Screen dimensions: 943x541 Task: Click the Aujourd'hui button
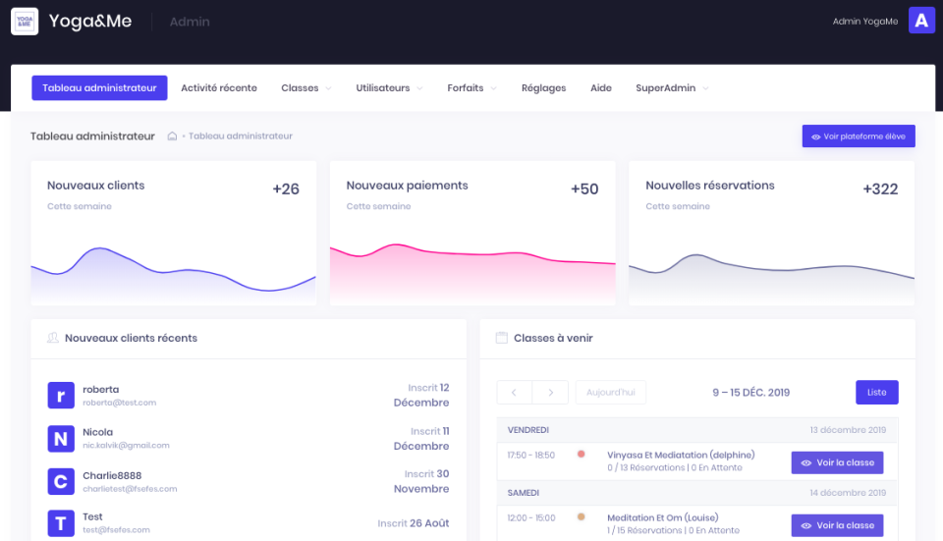(x=610, y=393)
